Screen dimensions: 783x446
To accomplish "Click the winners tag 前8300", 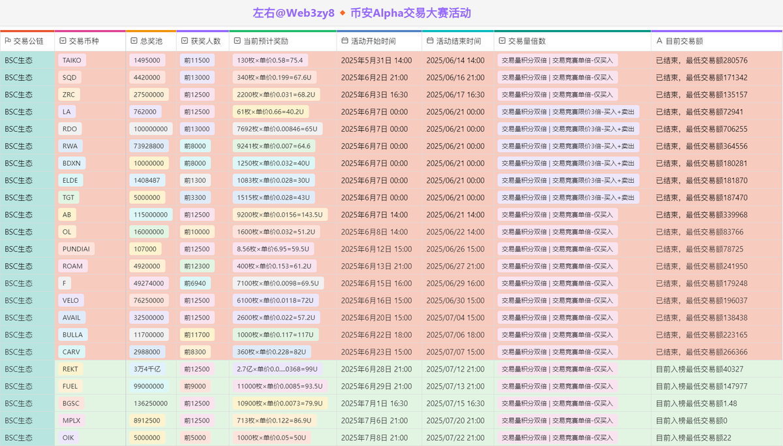I will point(195,351).
